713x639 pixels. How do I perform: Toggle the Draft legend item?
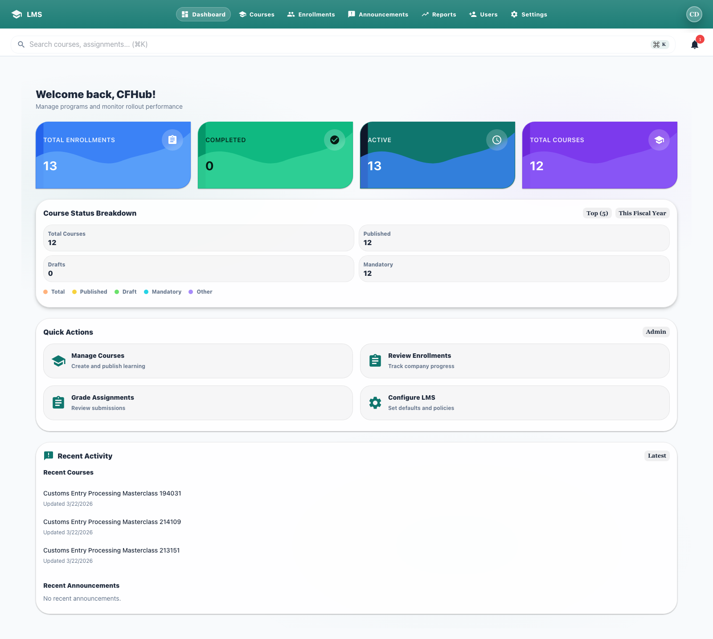pos(125,291)
